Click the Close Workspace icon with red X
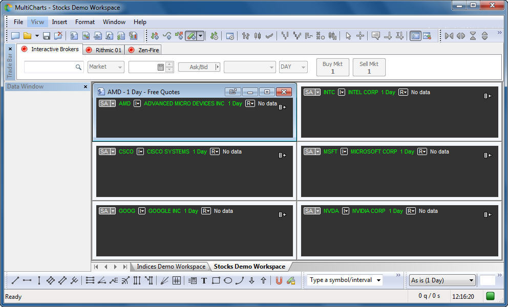 [x=58, y=36]
